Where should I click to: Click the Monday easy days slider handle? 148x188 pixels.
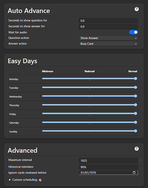tap(136, 79)
